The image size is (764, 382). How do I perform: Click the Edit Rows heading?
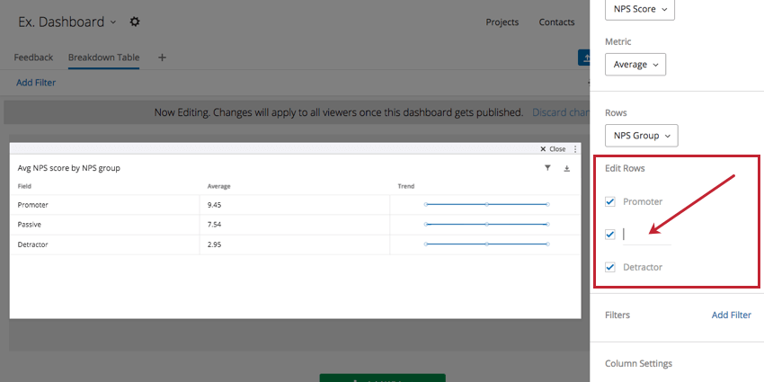pos(625,168)
